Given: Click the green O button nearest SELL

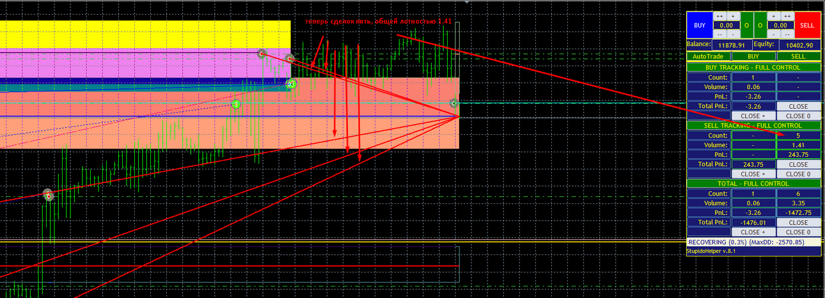Looking at the screenshot, I should coord(760,25).
